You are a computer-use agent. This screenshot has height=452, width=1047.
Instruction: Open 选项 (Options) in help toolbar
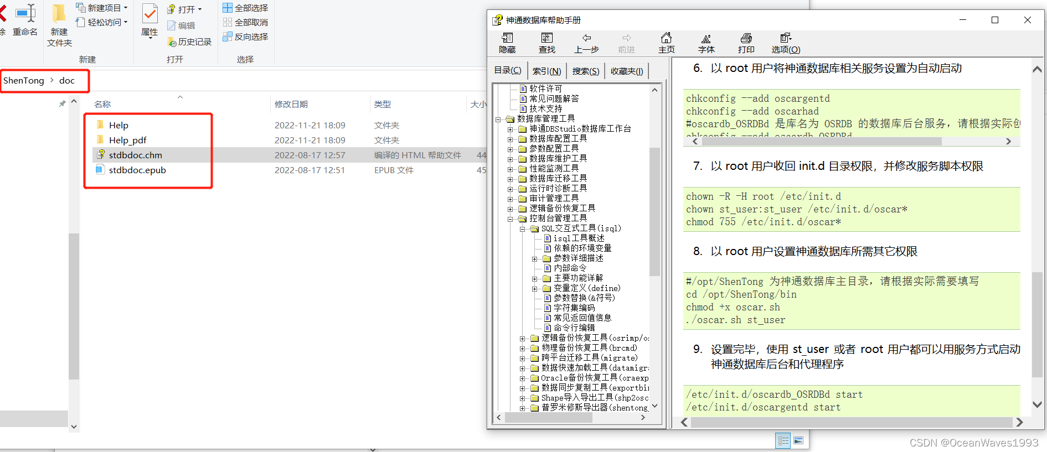[786, 43]
